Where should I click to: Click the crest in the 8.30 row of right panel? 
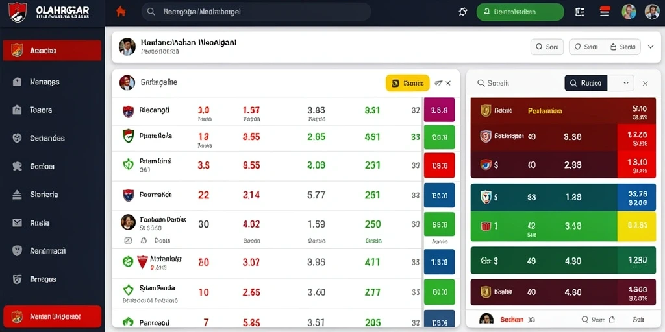click(486, 136)
